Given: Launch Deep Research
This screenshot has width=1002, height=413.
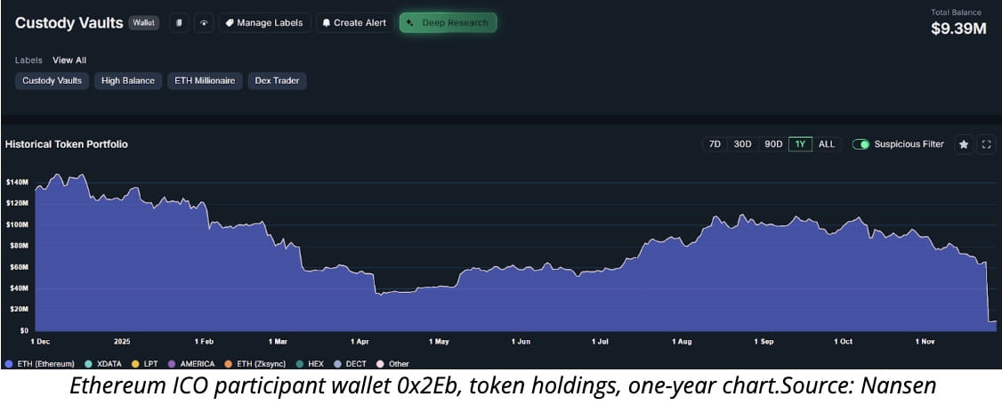Looking at the screenshot, I should pos(448,22).
